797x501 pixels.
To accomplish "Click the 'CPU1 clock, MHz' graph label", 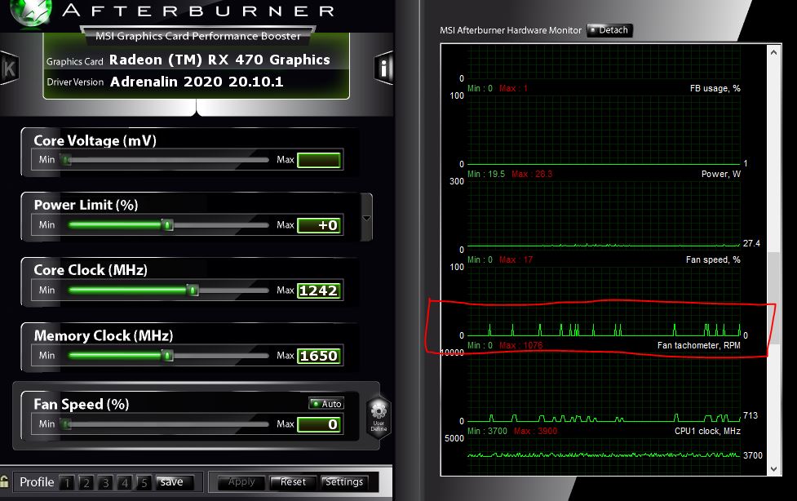I will tap(707, 431).
